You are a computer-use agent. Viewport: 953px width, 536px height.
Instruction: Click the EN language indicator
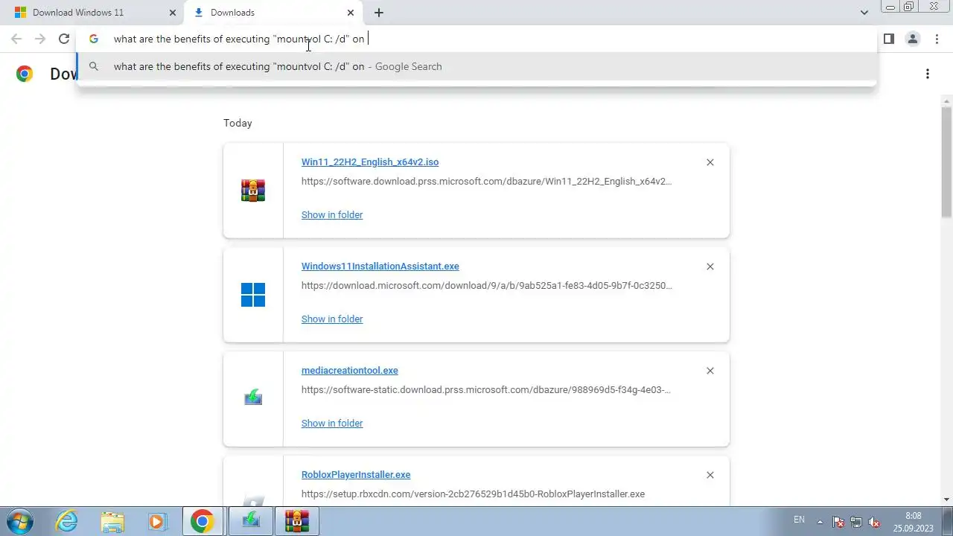799,520
